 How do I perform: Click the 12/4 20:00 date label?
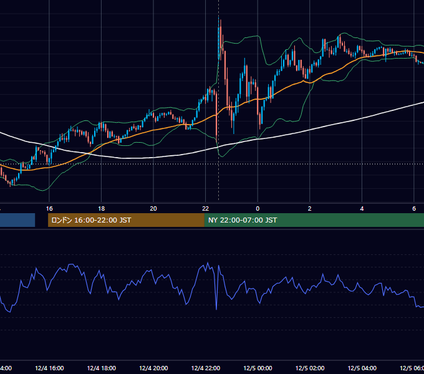pyautogui.click(x=153, y=368)
